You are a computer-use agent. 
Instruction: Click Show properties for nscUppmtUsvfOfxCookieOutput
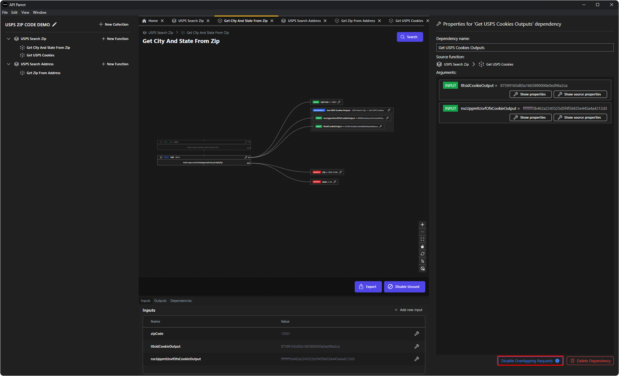tap(530, 117)
